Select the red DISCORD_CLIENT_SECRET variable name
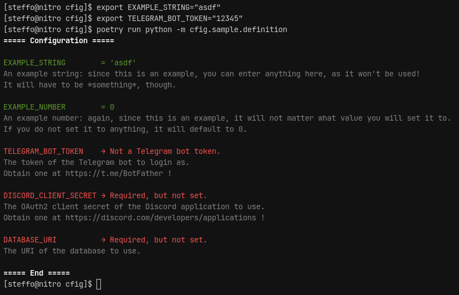Viewport: 459px width, 295px height. click(x=50, y=196)
